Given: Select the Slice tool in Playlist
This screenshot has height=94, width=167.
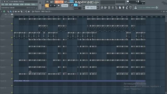Looking at the screenshot, I should (x=21, y=11).
